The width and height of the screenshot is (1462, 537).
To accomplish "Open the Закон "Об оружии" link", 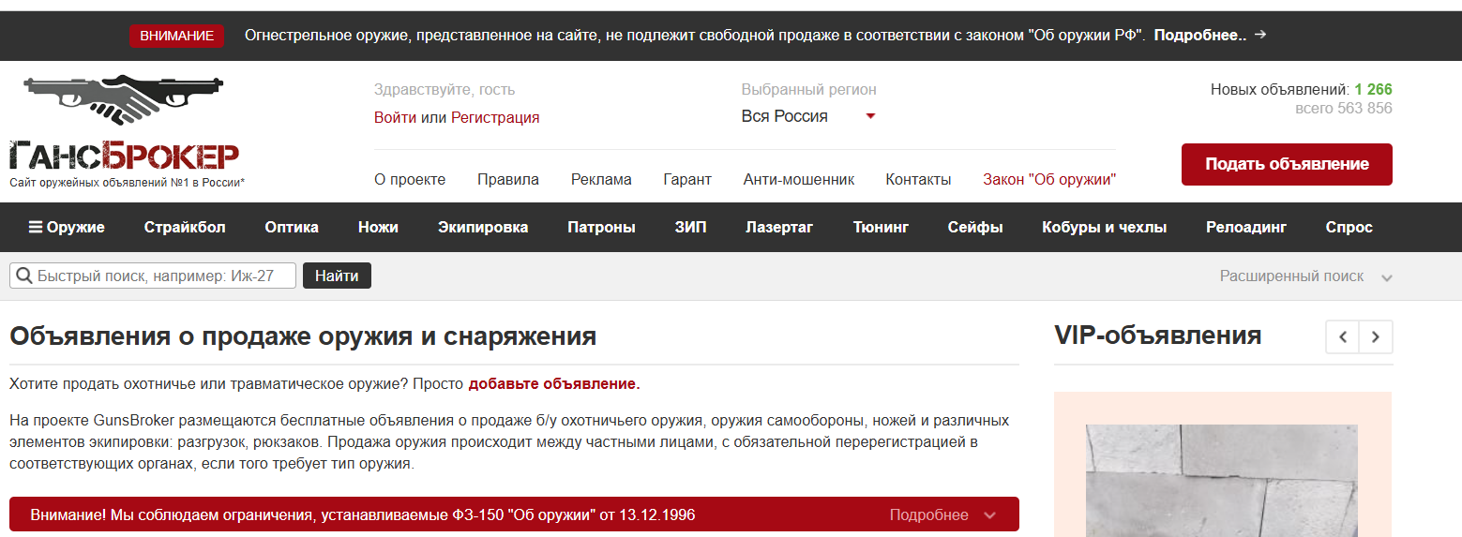I will (1049, 179).
